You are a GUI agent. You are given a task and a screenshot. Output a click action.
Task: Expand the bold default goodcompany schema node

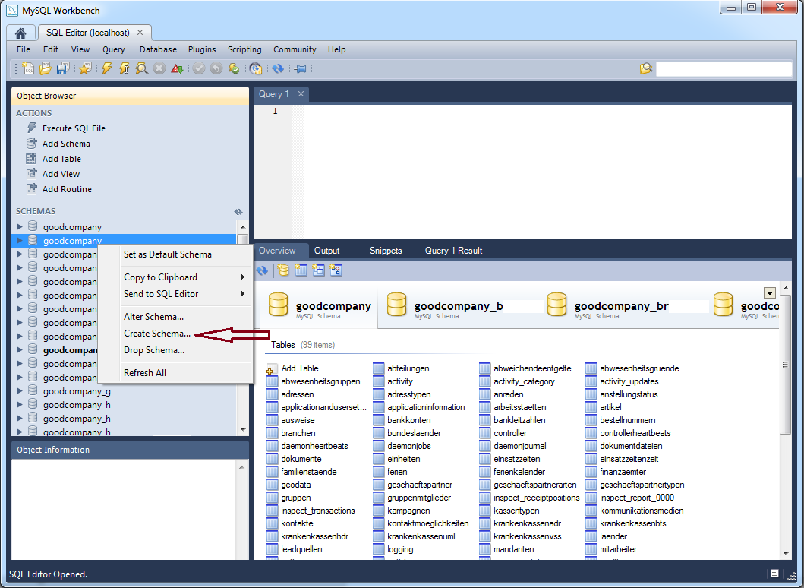pyautogui.click(x=20, y=349)
